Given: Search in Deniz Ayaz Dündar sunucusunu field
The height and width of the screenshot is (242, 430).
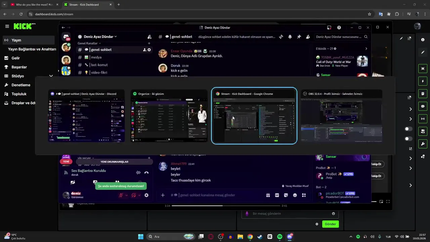Looking at the screenshot, I should [x=341, y=37].
